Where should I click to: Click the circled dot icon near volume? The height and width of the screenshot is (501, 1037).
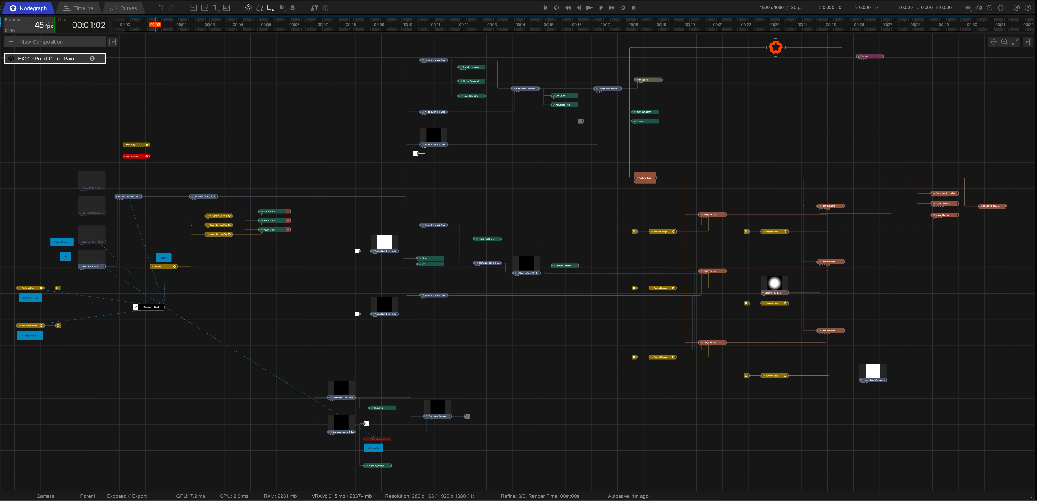[x=990, y=8]
